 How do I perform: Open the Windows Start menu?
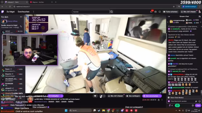point(66,110)
